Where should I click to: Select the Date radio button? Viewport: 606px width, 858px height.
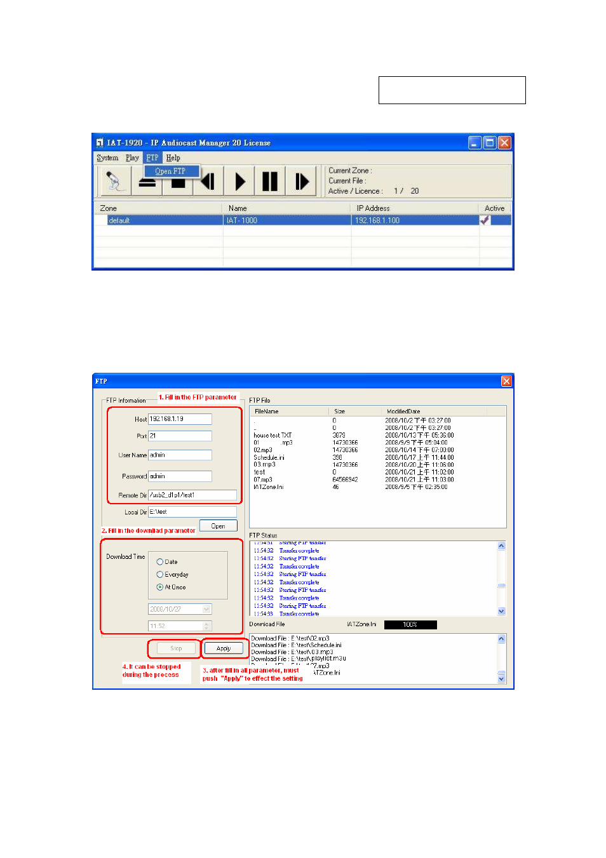click(160, 562)
